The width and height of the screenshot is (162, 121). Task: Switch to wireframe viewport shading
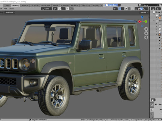tap(136, 9)
